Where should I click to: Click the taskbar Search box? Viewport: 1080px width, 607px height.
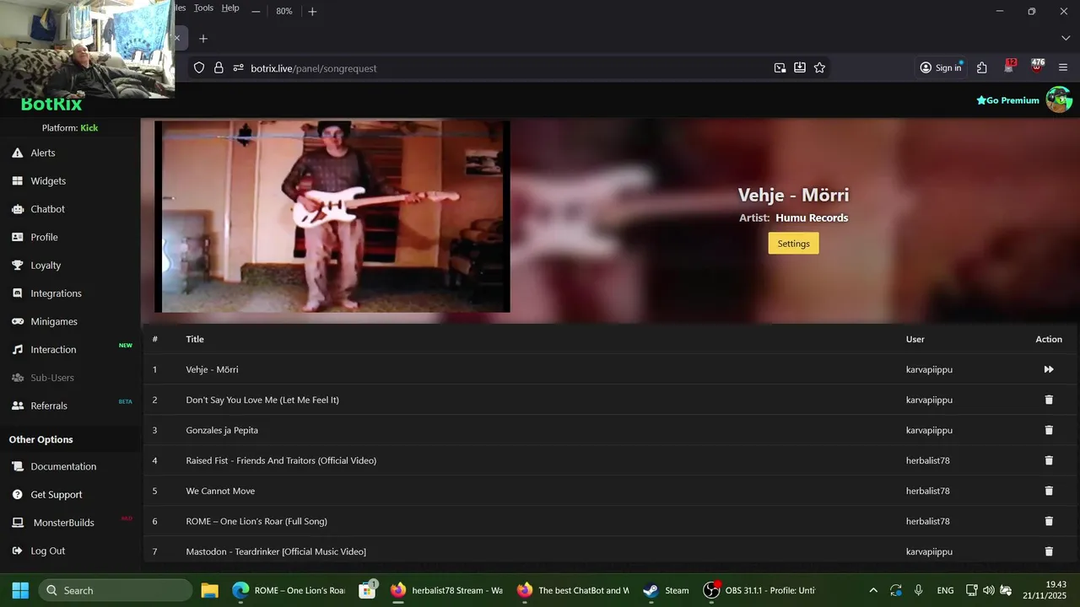116,590
